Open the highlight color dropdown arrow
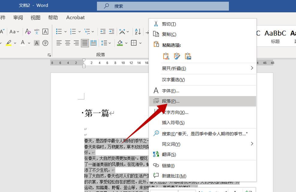The width and height of the screenshot is (296, 192). [15, 43]
